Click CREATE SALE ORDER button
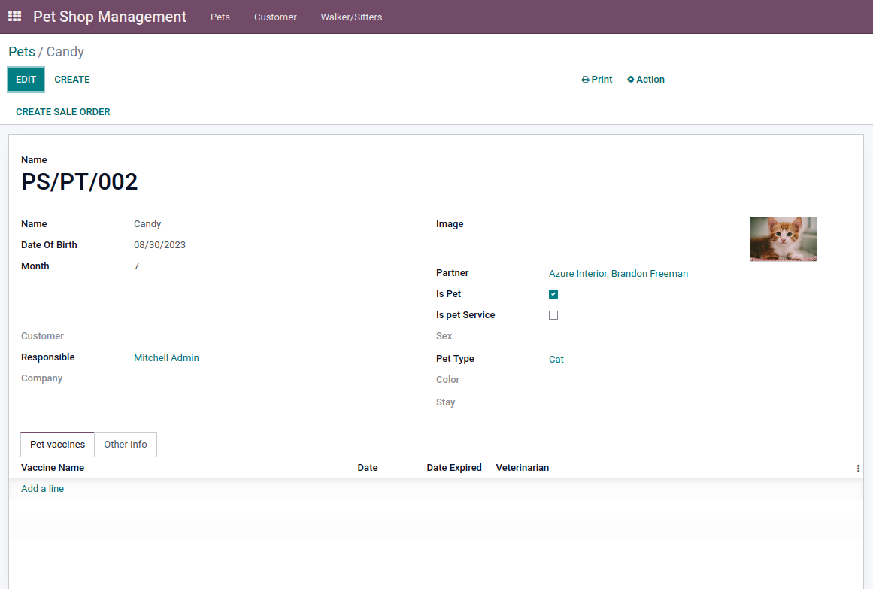Image resolution: width=873 pixels, height=589 pixels. click(63, 112)
